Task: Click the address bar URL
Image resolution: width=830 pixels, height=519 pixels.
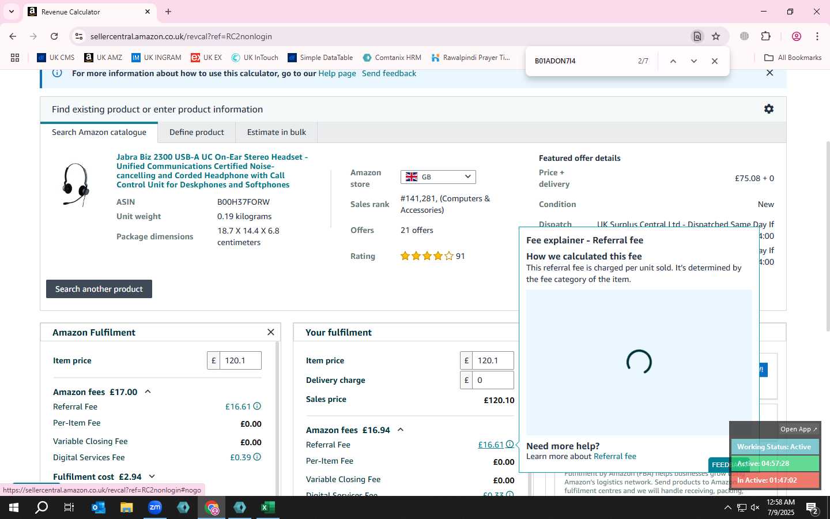Action: click(x=181, y=36)
